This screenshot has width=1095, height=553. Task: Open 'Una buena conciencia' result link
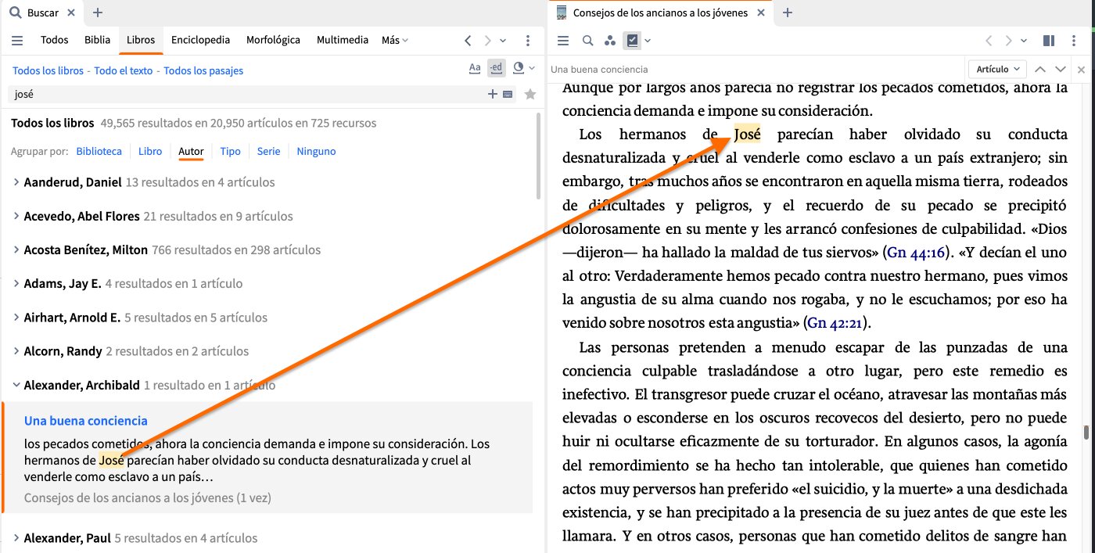[86, 421]
